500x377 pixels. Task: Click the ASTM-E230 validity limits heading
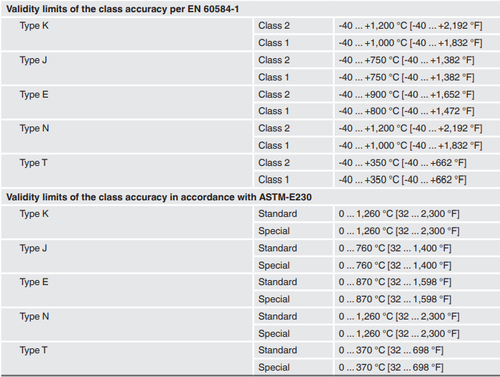tap(159, 197)
